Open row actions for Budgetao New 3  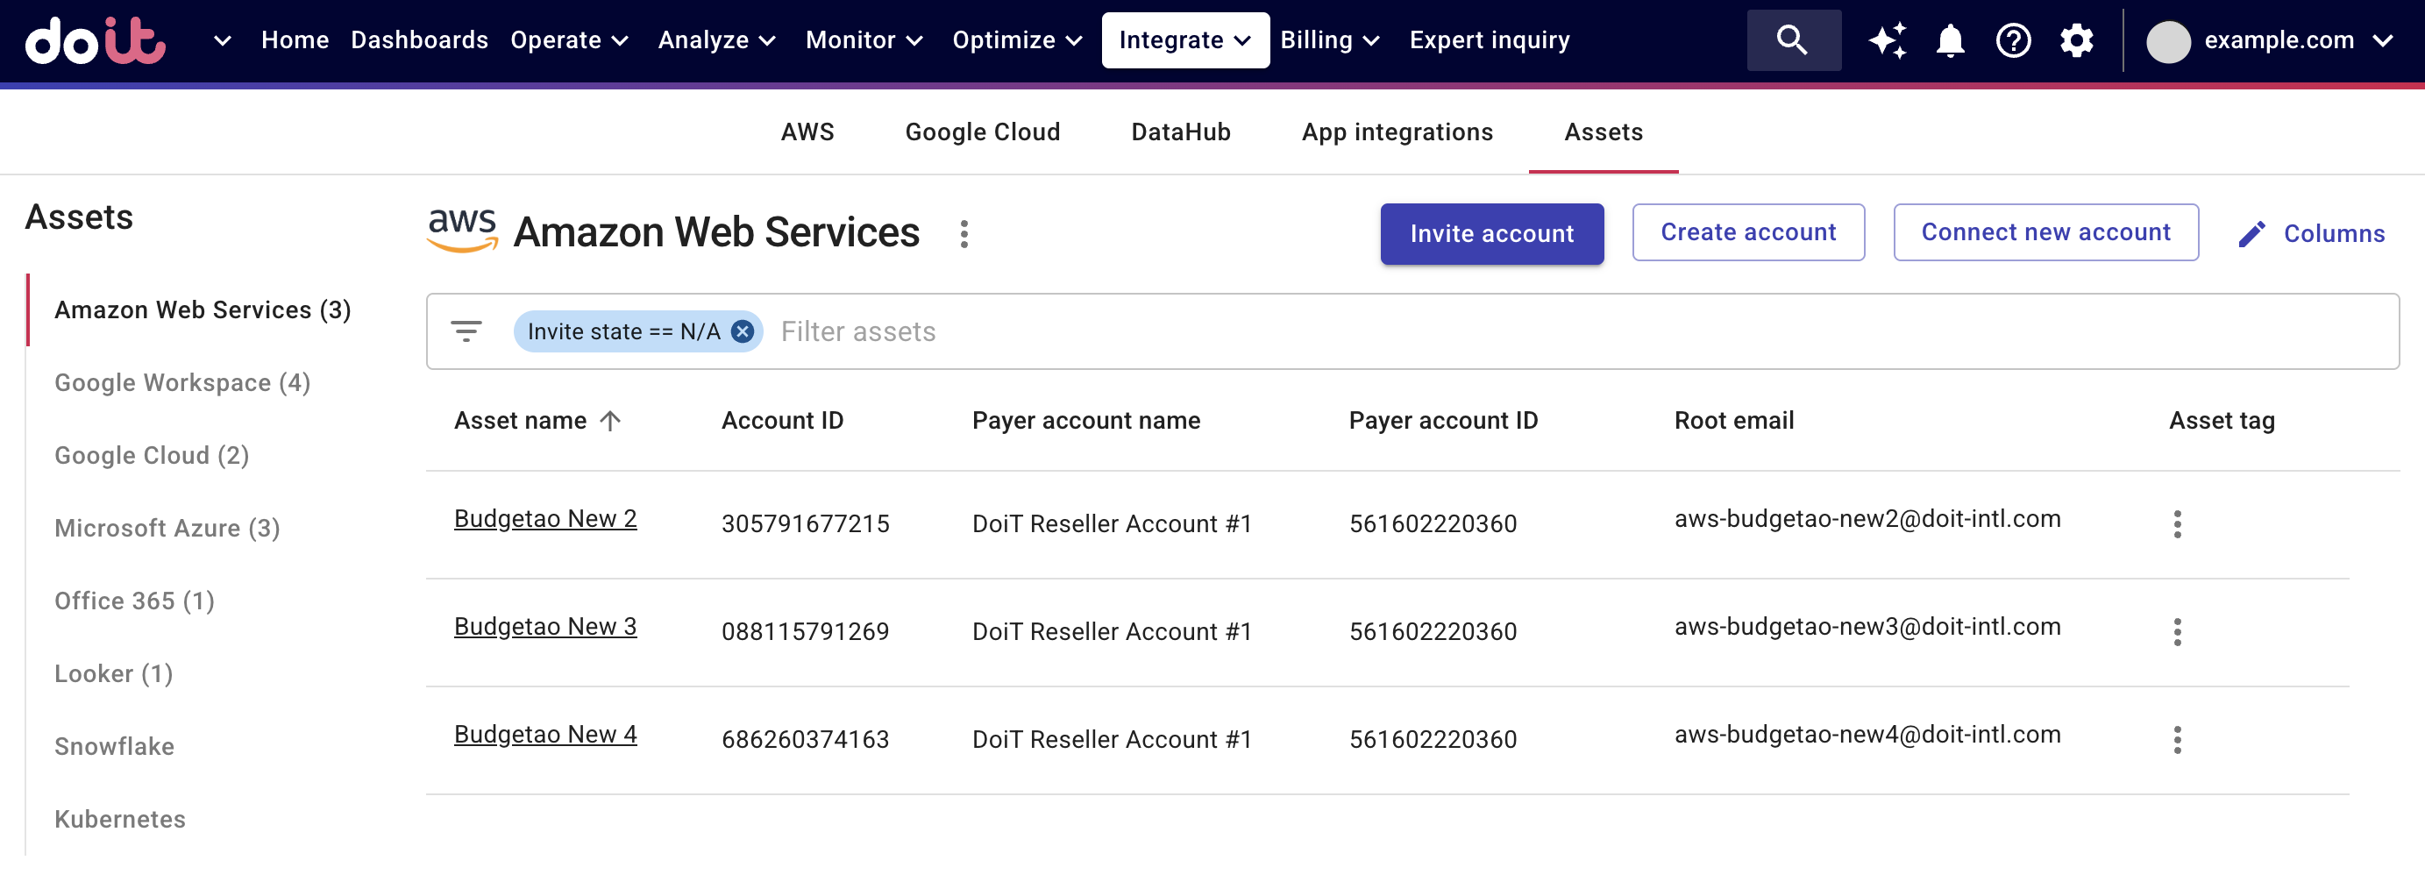2177,631
